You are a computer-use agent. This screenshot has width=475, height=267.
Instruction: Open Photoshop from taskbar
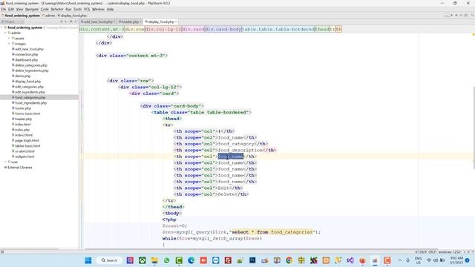coord(252,260)
